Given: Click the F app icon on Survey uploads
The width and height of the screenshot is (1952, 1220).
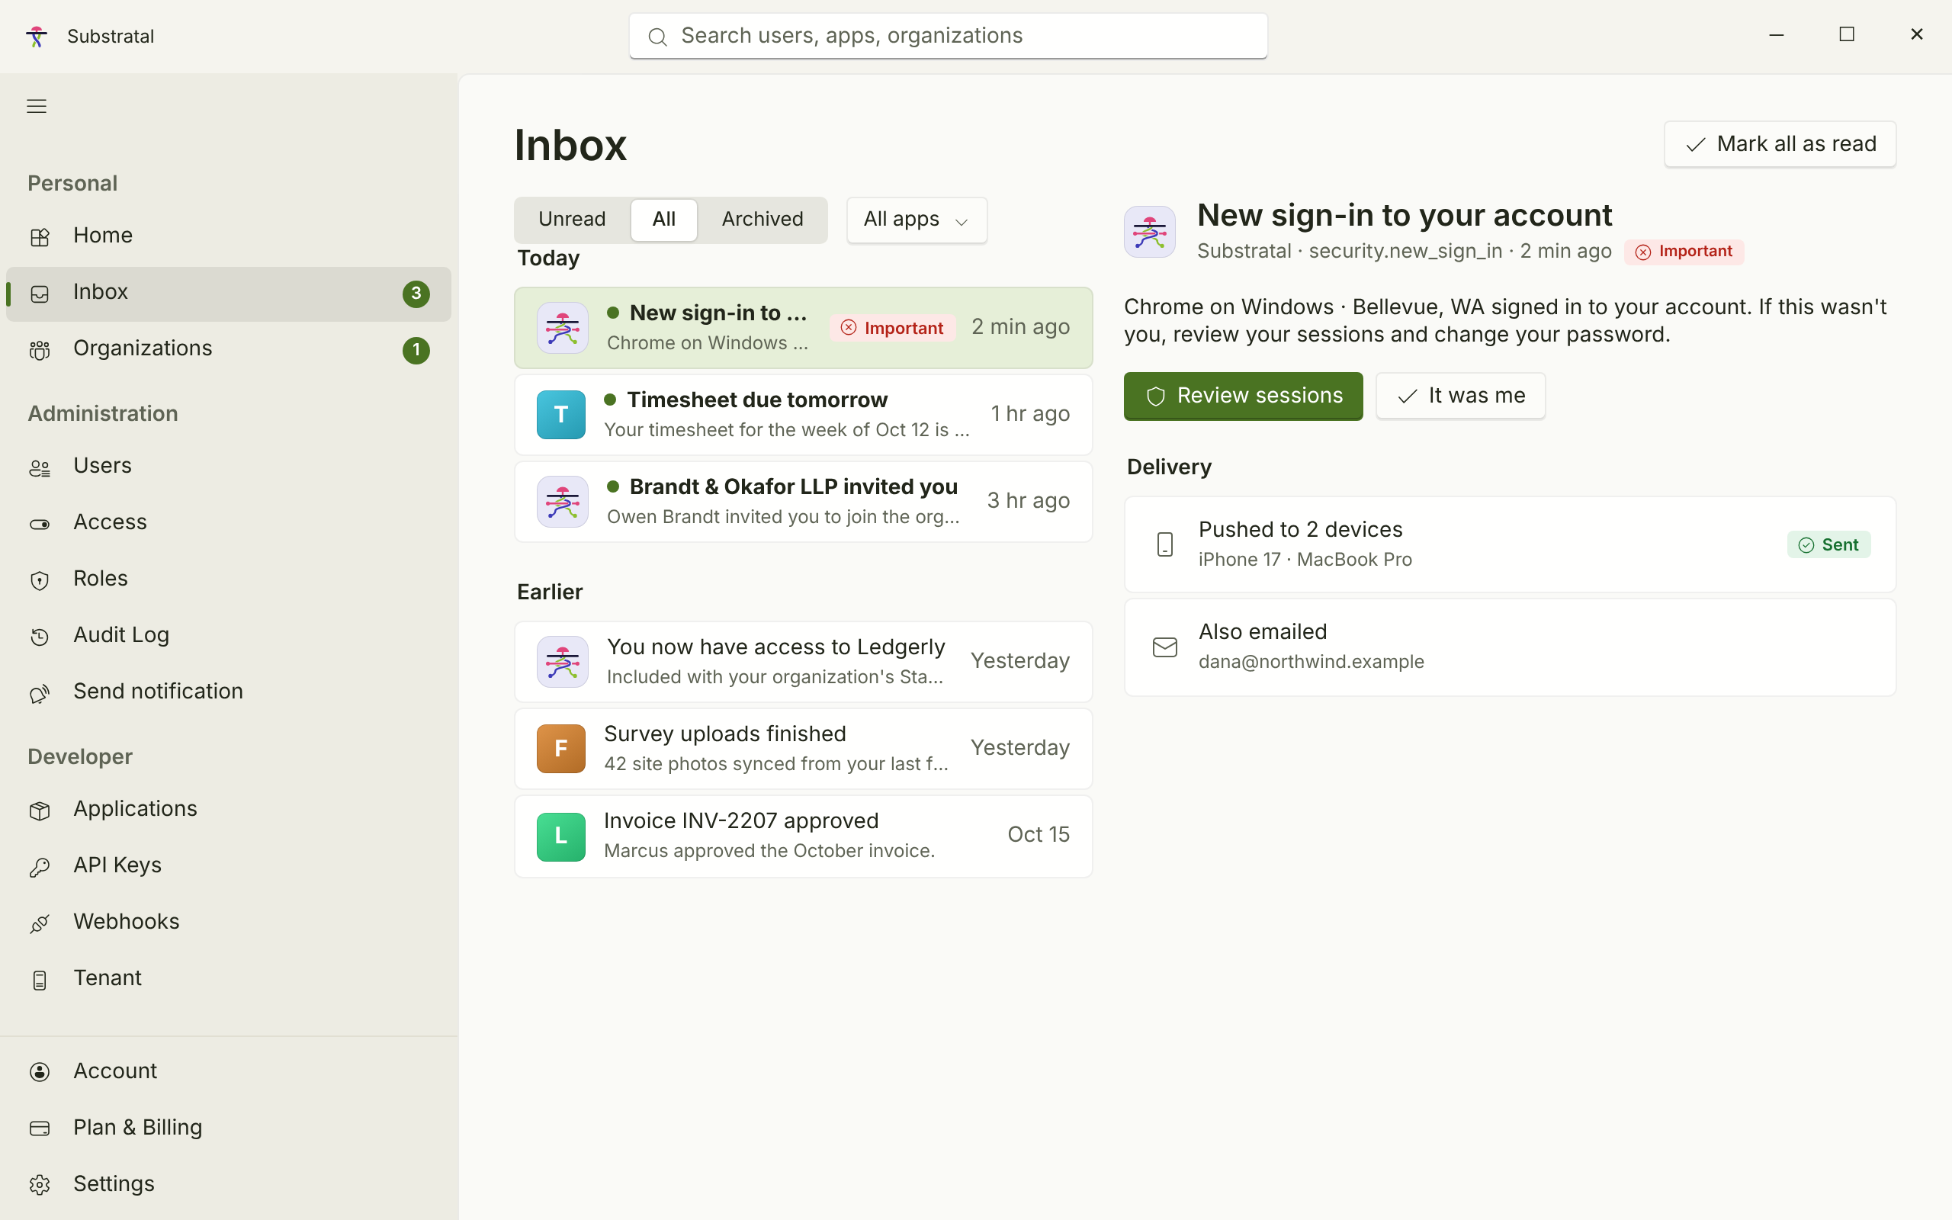Looking at the screenshot, I should [560, 749].
